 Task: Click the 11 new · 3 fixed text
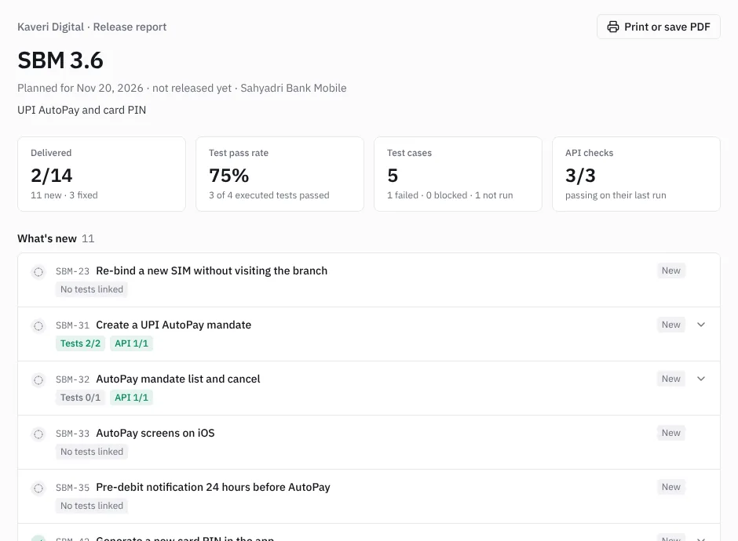tap(64, 195)
